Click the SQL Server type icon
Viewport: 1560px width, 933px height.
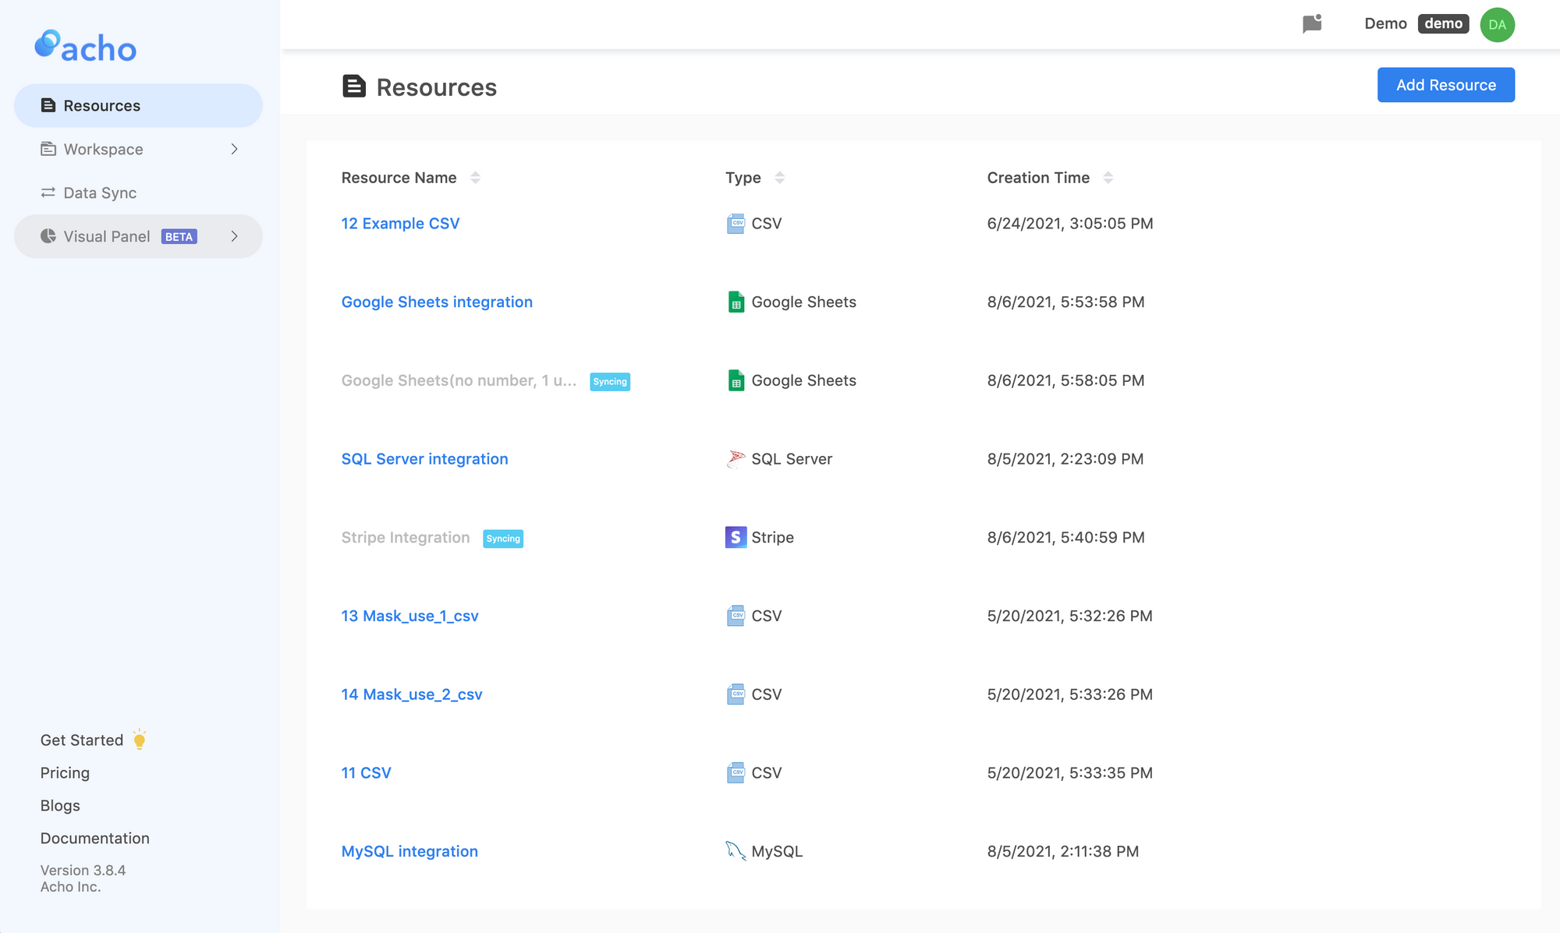736,459
